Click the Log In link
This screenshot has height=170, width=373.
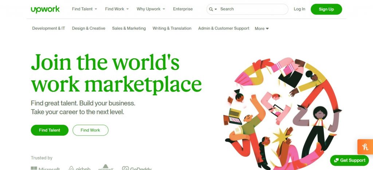299,9
